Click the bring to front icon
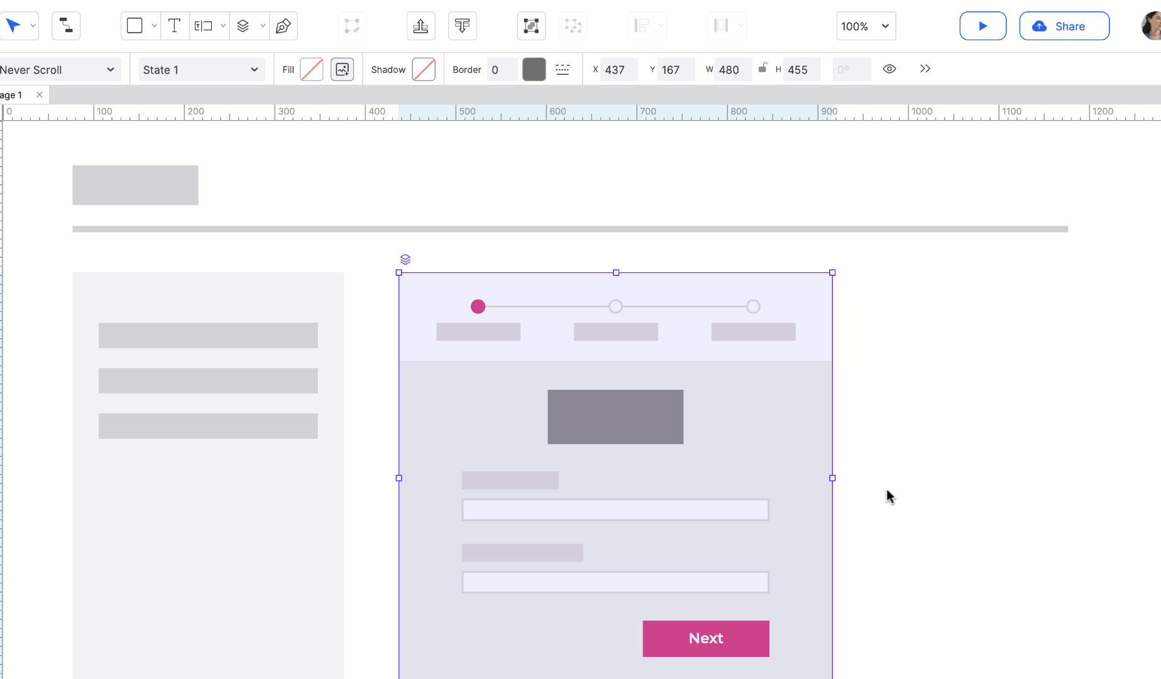Image resolution: width=1161 pixels, height=679 pixels. pyautogui.click(x=421, y=26)
